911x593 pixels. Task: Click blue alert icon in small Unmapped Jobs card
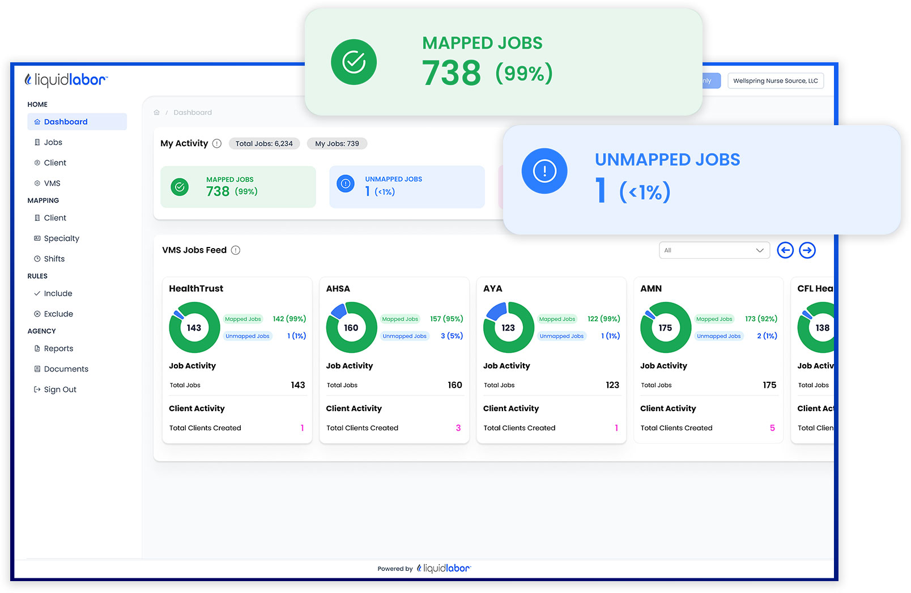[x=346, y=184]
